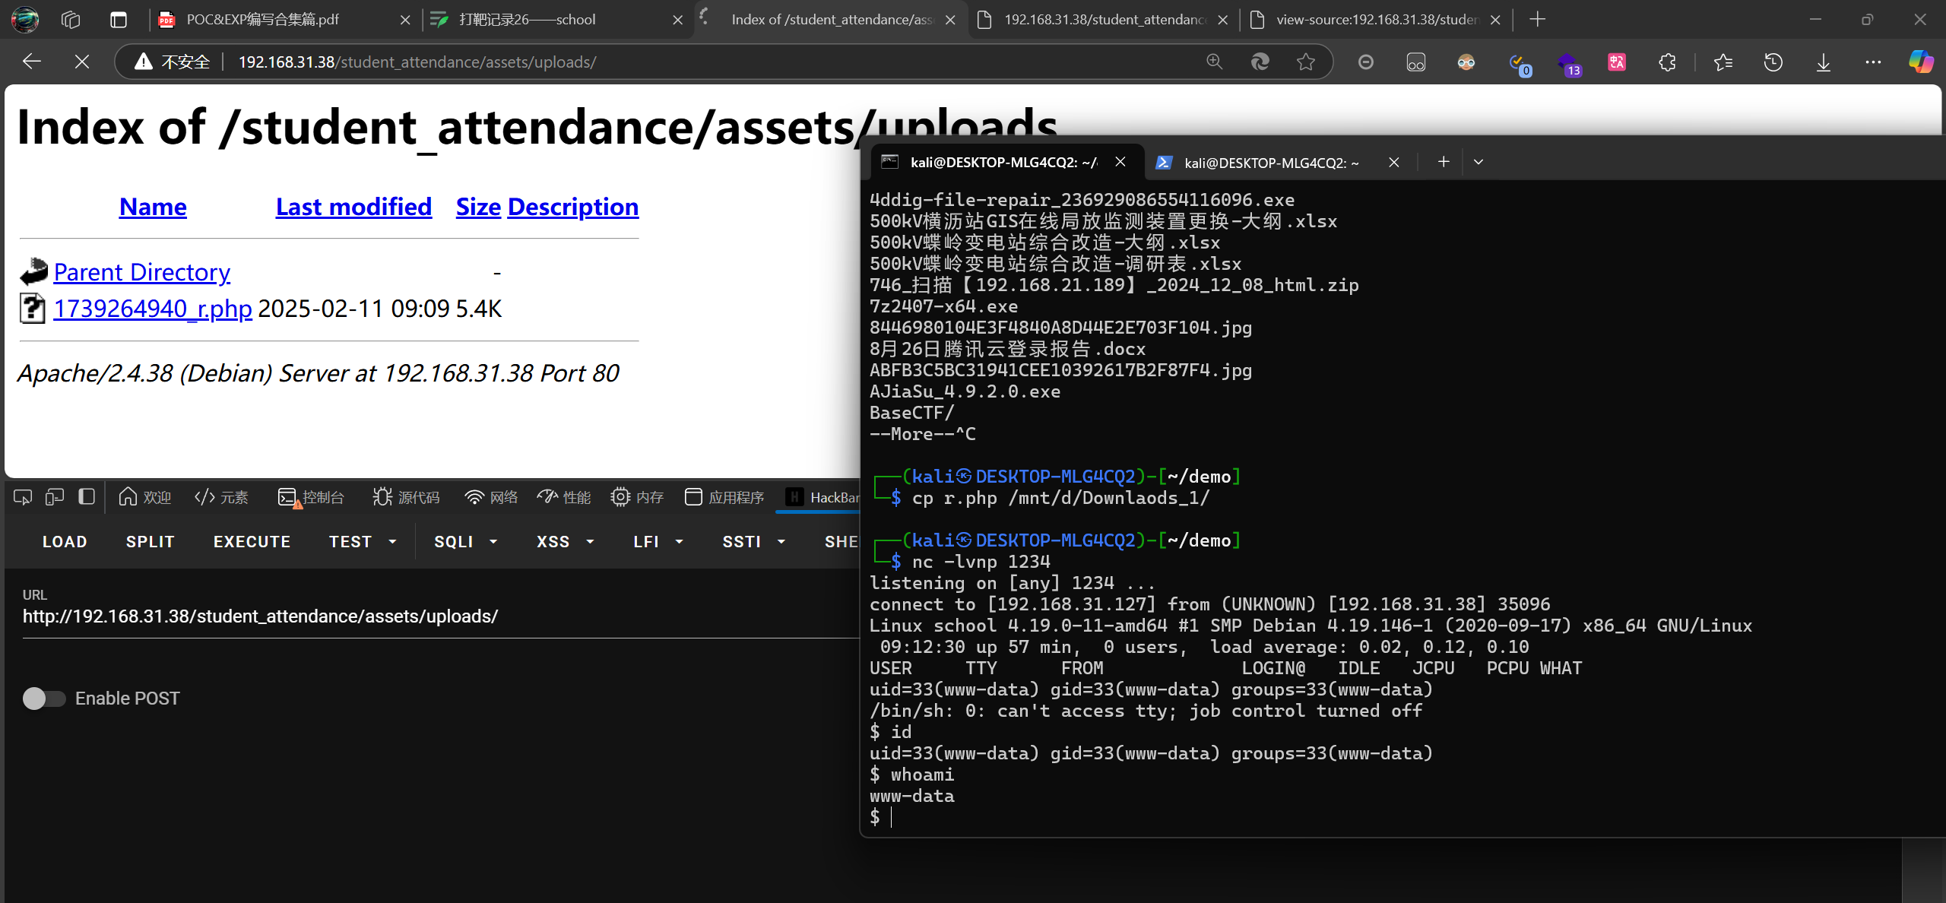Toggle the Enable POST switch

[44, 698]
